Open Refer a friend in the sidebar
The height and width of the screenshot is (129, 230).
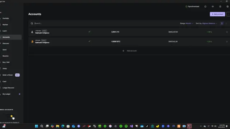pos(8,75)
